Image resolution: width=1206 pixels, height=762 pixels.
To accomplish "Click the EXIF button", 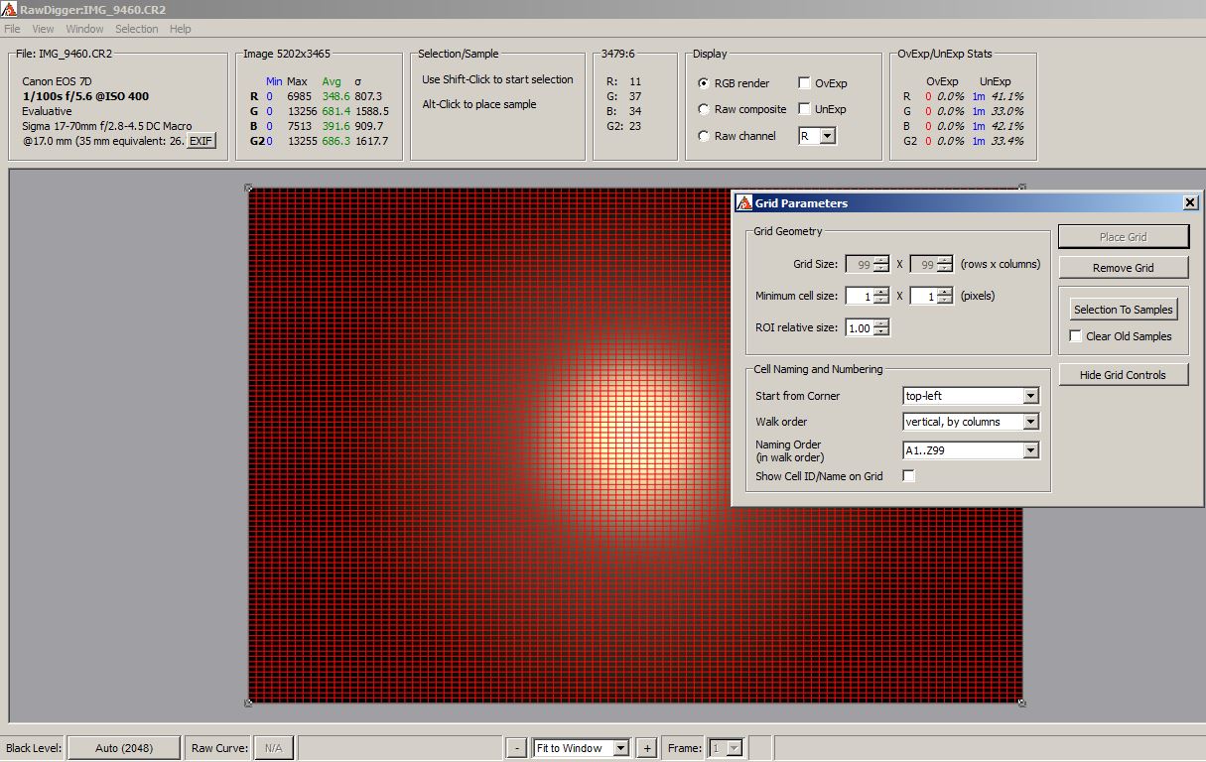I will click(201, 141).
